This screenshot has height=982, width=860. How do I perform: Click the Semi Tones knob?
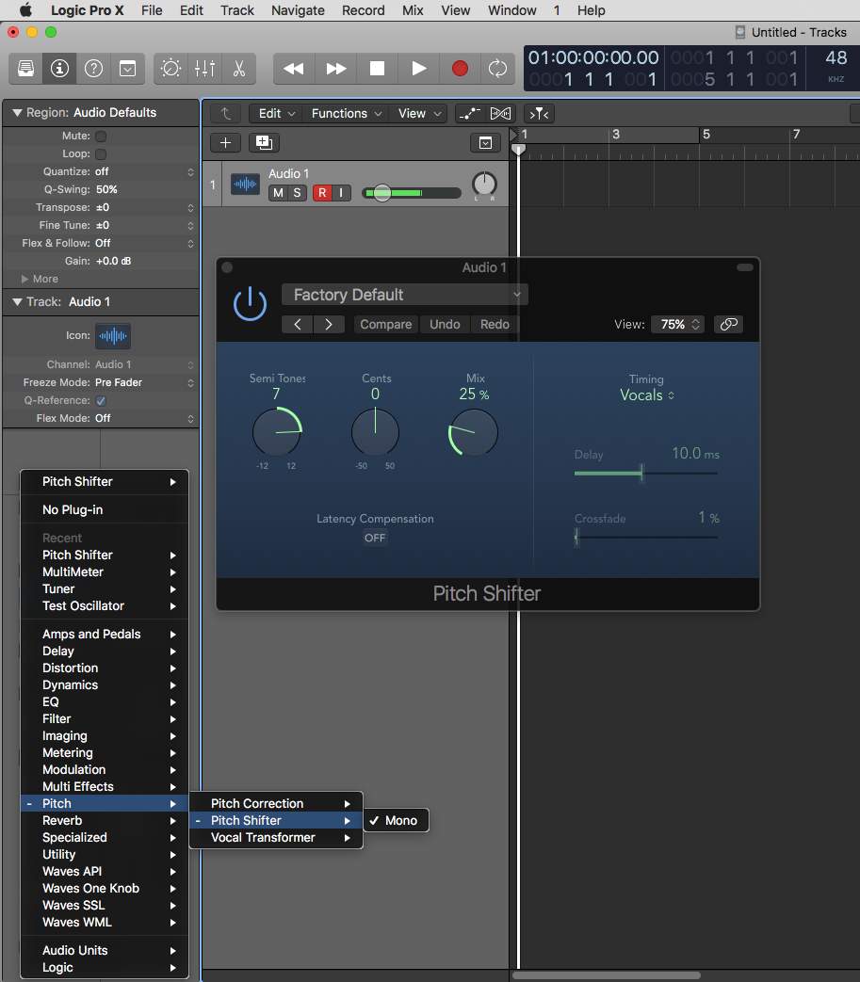pyautogui.click(x=277, y=432)
